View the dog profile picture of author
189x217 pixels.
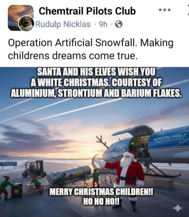pyautogui.click(x=27, y=23)
